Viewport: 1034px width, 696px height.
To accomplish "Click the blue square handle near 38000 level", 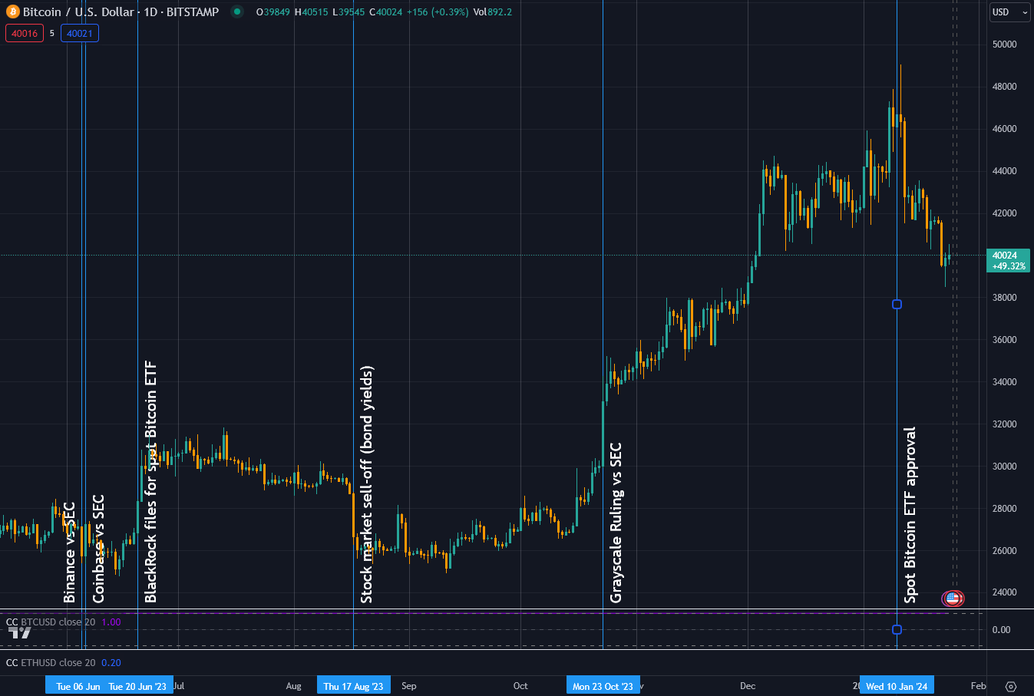I will (x=897, y=305).
